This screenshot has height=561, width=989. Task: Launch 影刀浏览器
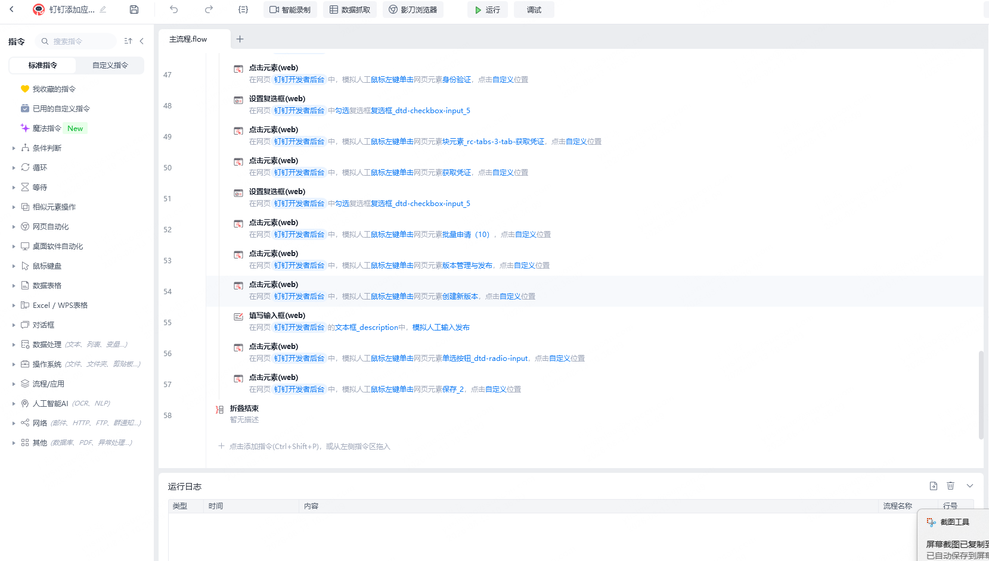[x=413, y=10]
